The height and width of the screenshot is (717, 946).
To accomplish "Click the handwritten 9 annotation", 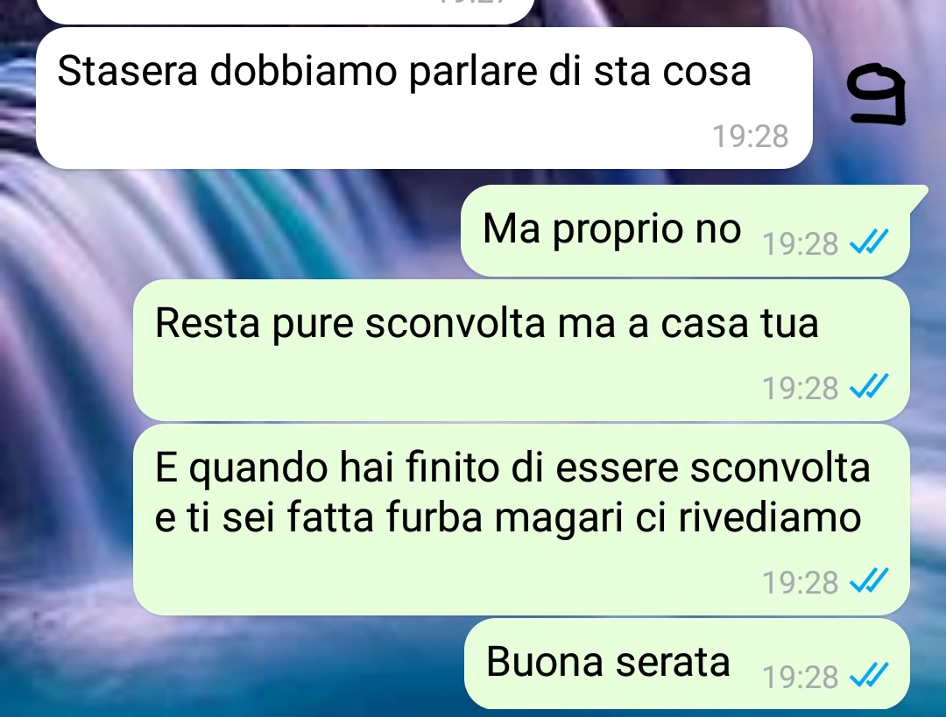I will pos(877,95).
